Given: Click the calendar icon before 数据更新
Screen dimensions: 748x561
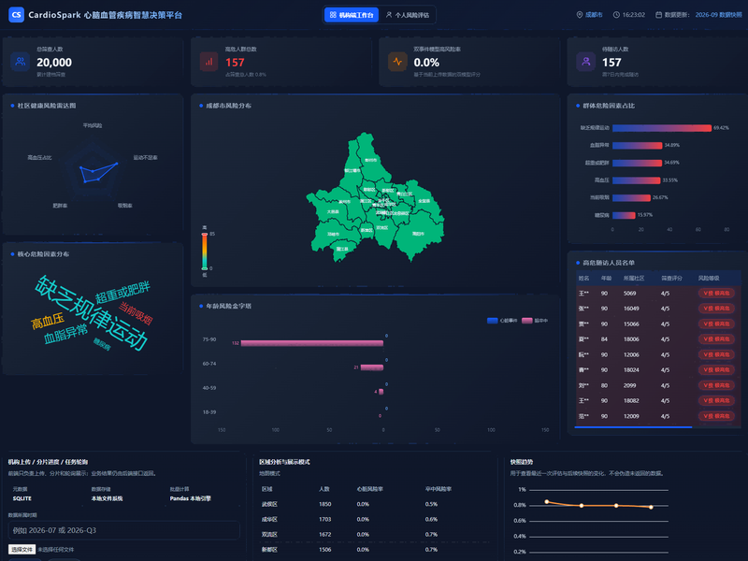Looking at the screenshot, I should click(x=658, y=15).
